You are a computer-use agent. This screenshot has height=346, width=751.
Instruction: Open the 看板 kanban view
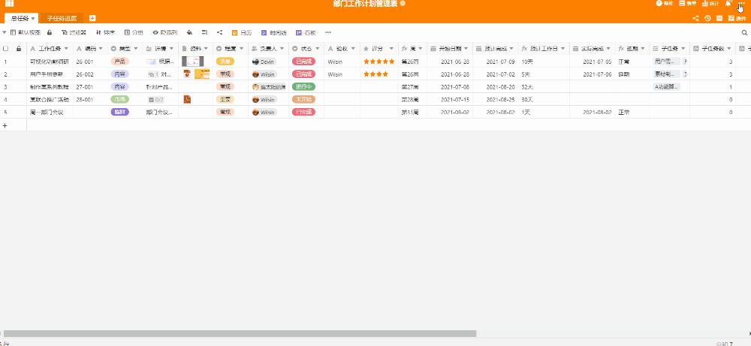(306, 33)
